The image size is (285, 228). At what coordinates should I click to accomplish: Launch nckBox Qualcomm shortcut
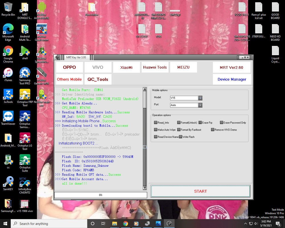tap(42, 32)
